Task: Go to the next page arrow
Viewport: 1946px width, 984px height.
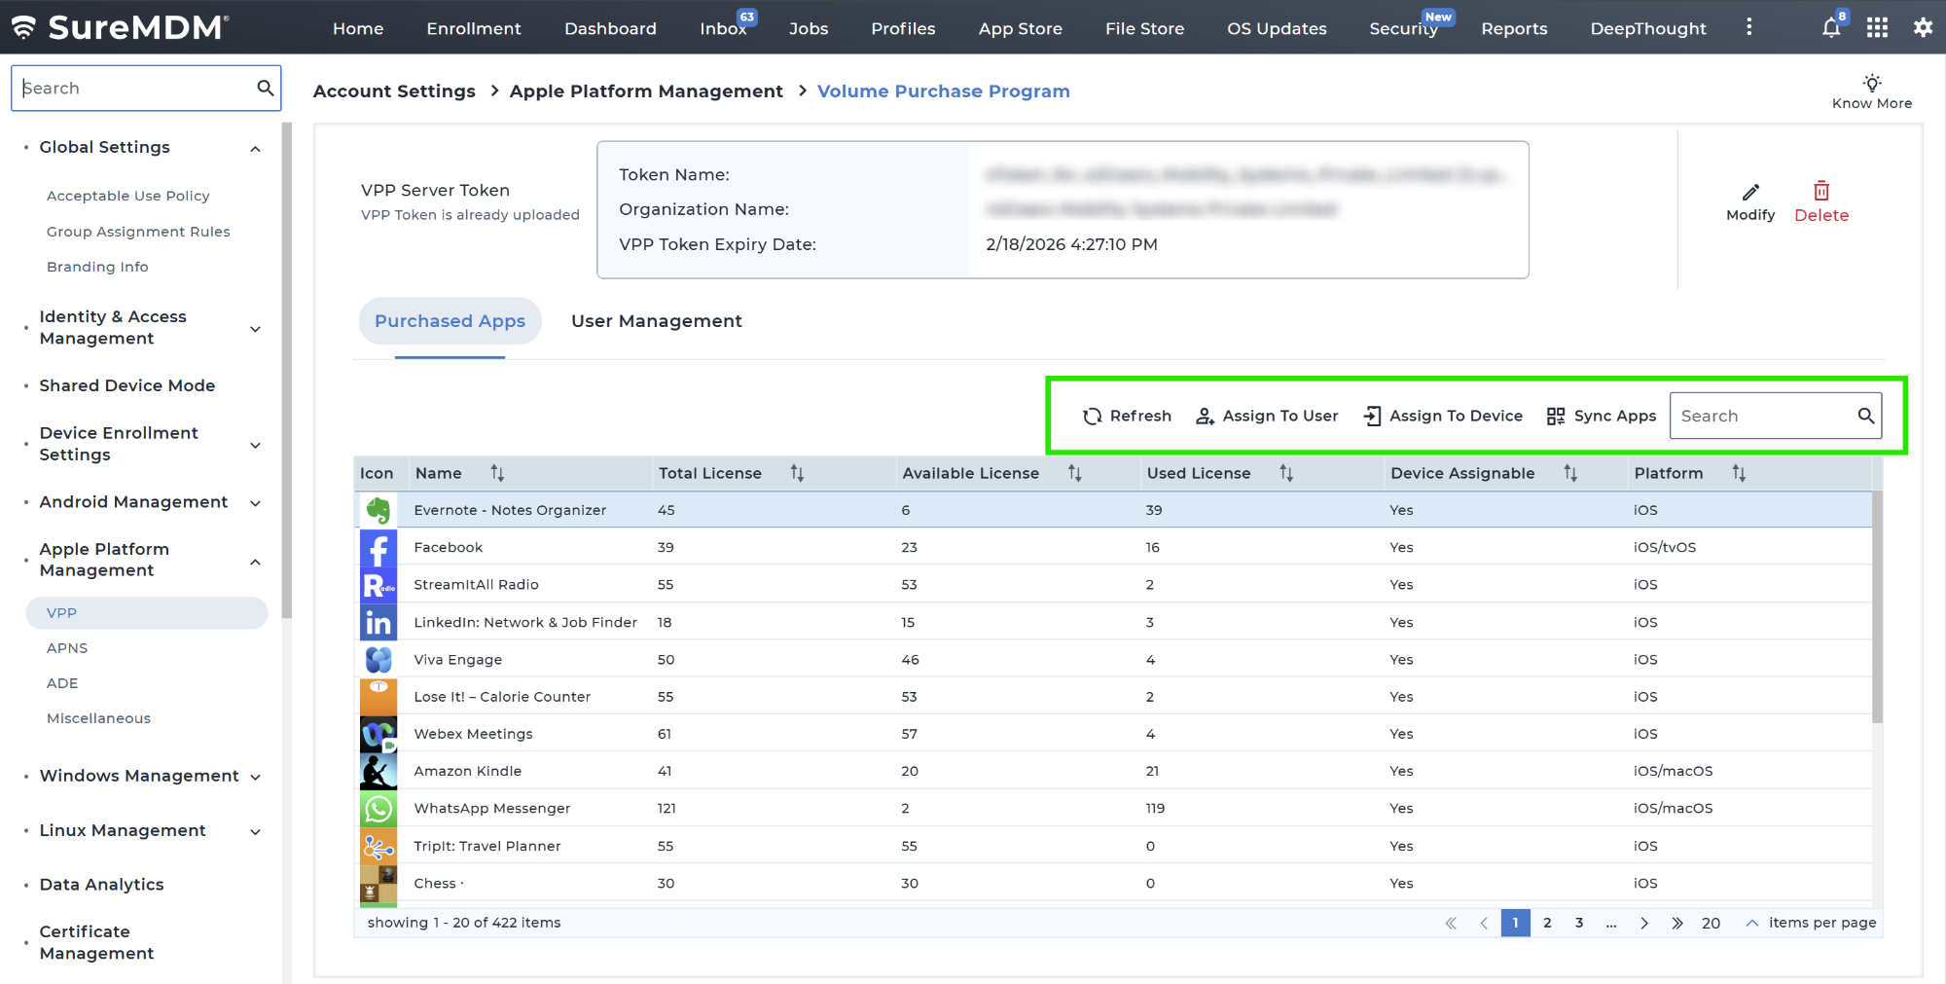Action: pos(1644,923)
